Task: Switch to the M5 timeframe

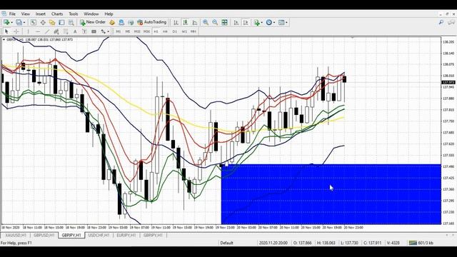Action: pyautogui.click(x=127, y=31)
